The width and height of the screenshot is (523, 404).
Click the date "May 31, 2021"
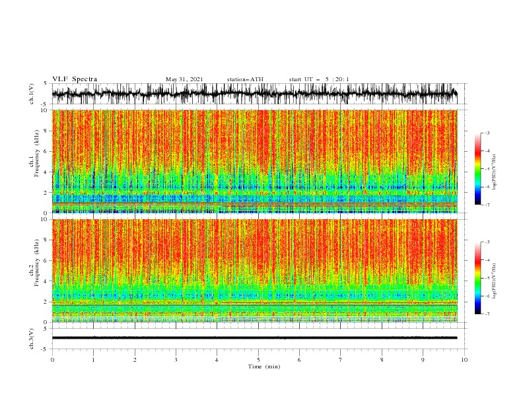coord(184,79)
